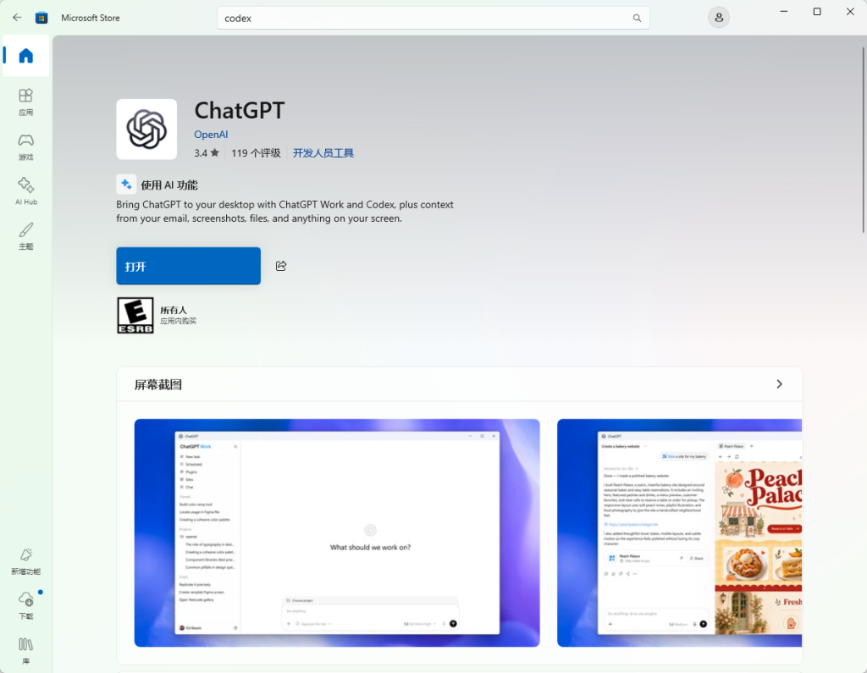Click the OpenAI publisher link

pyautogui.click(x=211, y=135)
